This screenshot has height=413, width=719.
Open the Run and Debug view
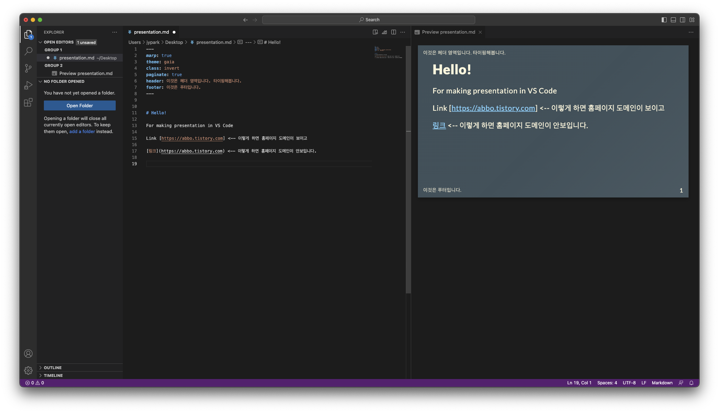click(x=28, y=85)
